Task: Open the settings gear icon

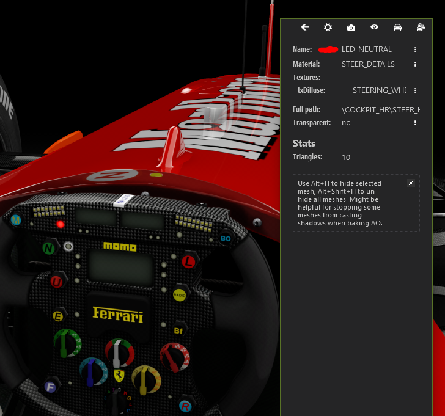Action: (328, 27)
